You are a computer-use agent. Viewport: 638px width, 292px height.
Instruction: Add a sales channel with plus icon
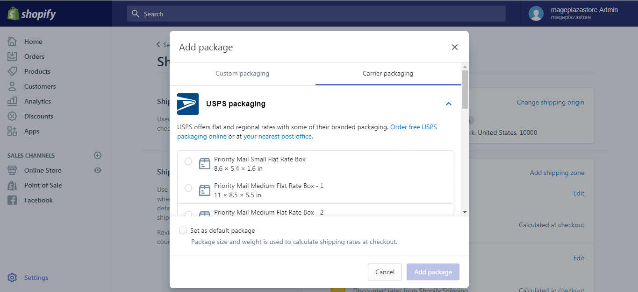click(x=98, y=155)
